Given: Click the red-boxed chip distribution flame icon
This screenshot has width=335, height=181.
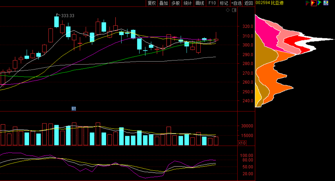Looking at the screenshot, I should (x=313, y=3).
